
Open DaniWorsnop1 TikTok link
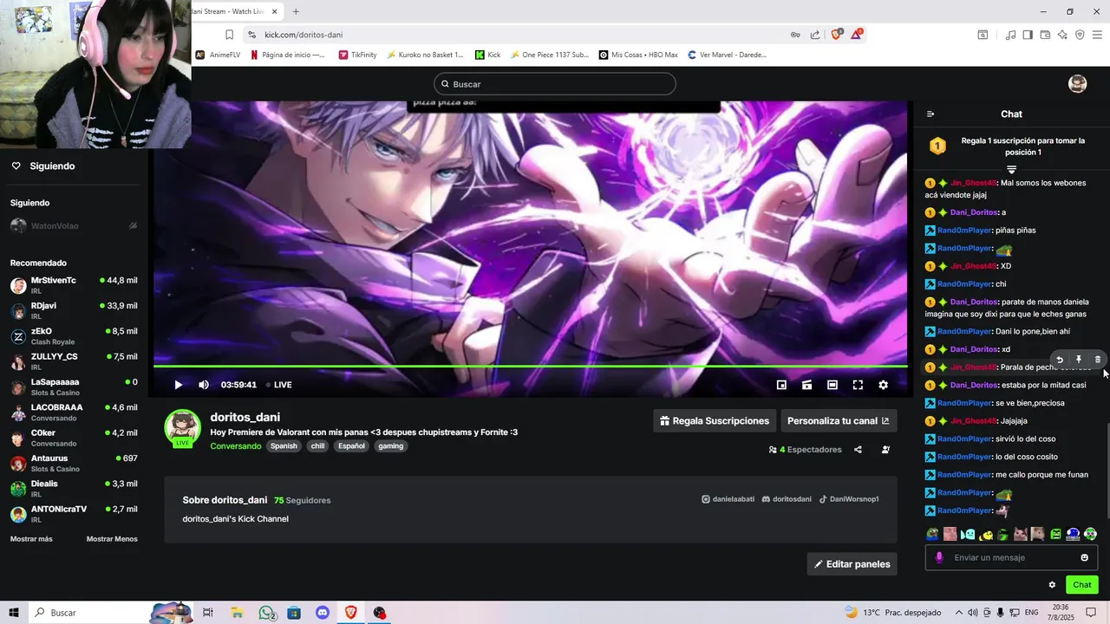tap(849, 499)
